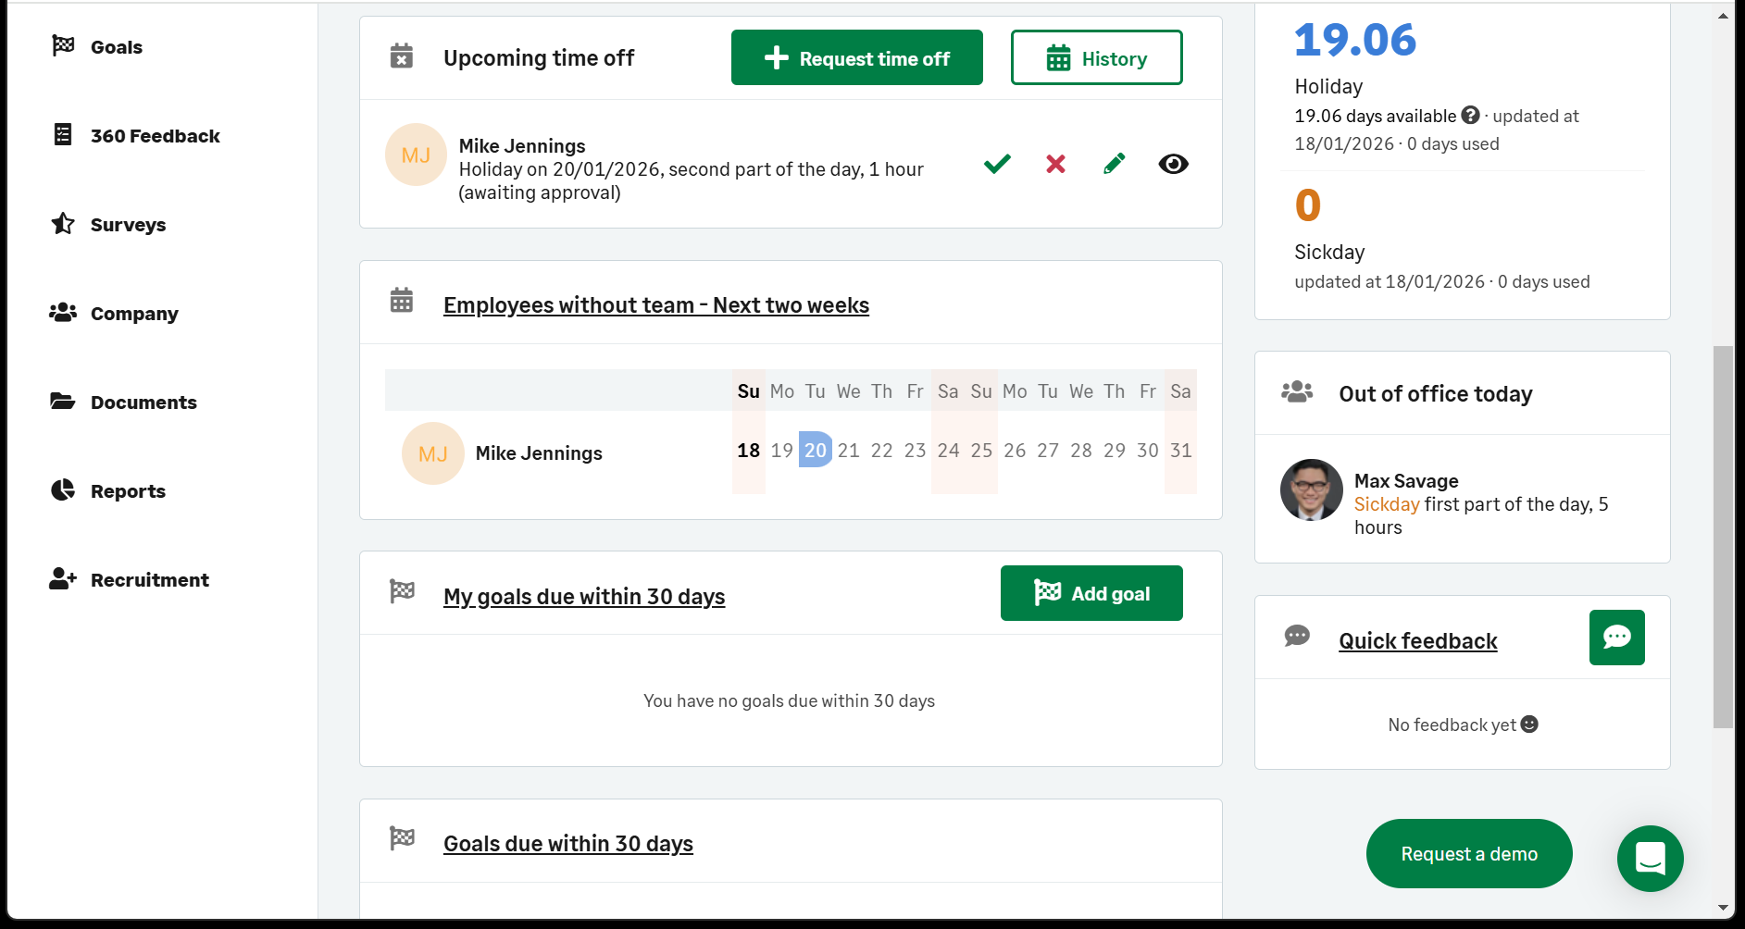Open Employees without team - Next two weeks
The width and height of the screenshot is (1745, 929).
[x=655, y=305]
